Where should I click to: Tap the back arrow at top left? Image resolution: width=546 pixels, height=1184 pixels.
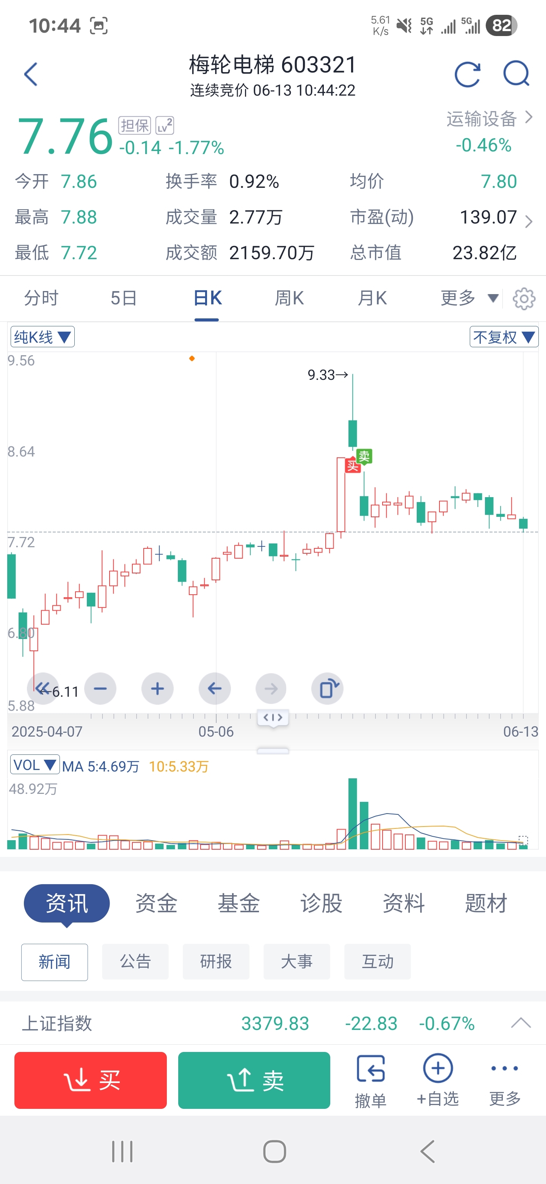click(x=30, y=74)
